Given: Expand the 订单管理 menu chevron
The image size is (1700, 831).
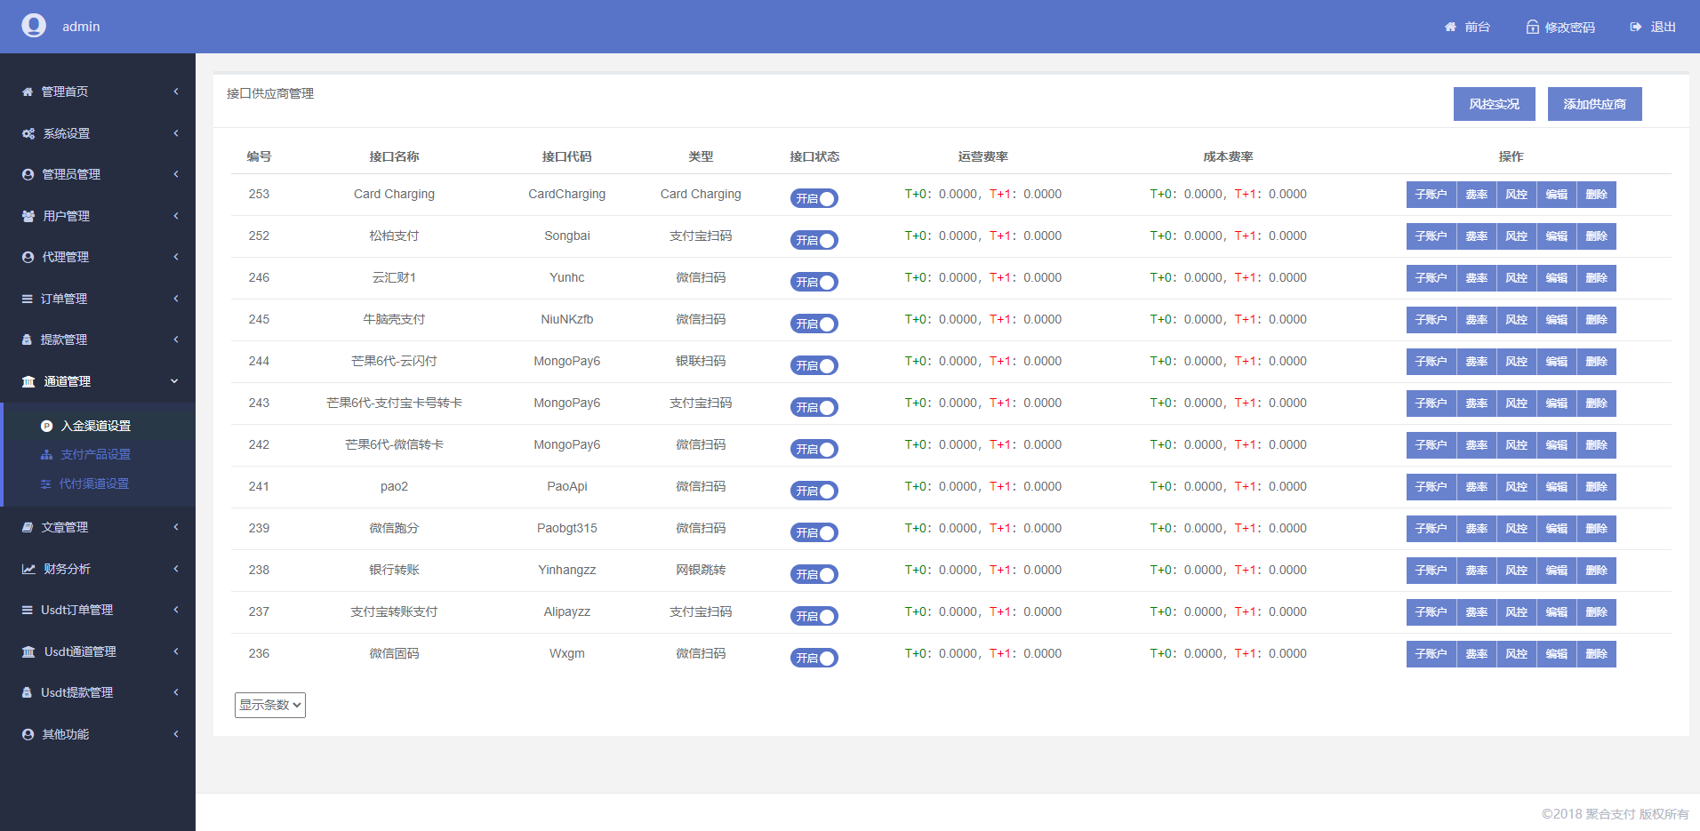Looking at the screenshot, I should pyautogui.click(x=176, y=299).
